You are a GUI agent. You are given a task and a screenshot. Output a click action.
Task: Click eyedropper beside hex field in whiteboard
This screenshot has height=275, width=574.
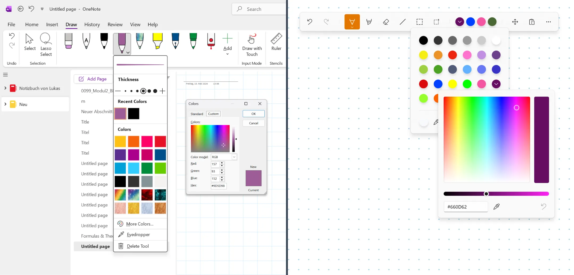coord(496,207)
